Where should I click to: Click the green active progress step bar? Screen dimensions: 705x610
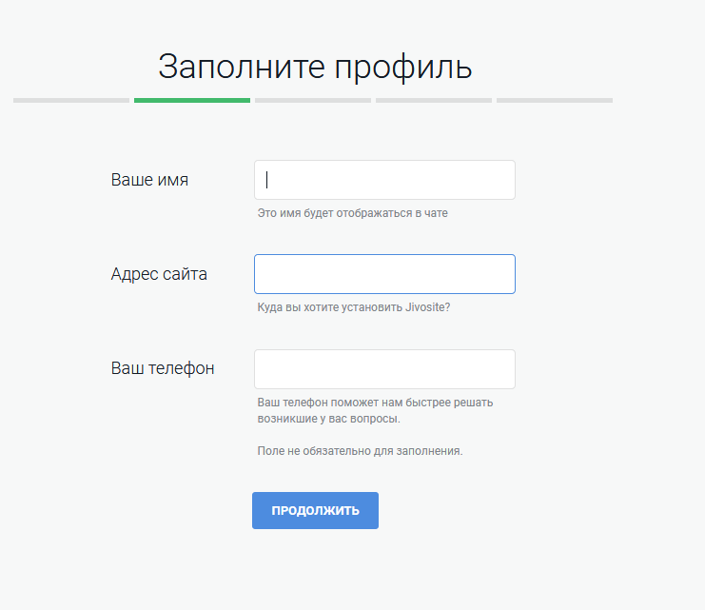point(192,100)
